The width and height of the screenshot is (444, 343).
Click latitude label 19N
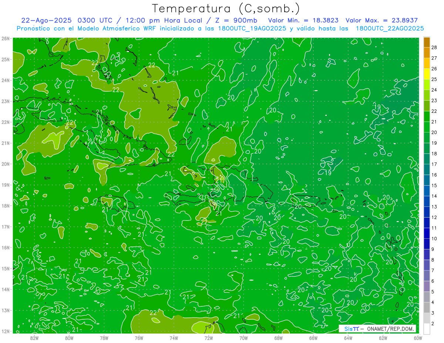tap(5, 185)
